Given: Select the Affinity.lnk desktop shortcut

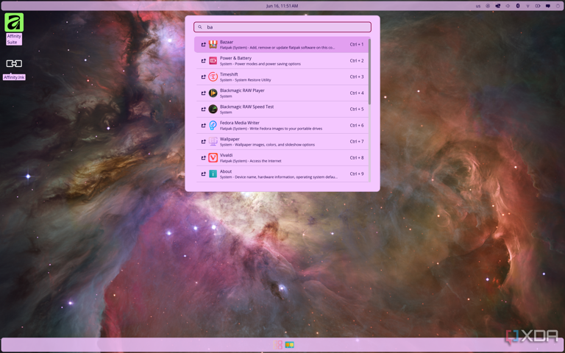Looking at the screenshot, I should tap(14, 64).
